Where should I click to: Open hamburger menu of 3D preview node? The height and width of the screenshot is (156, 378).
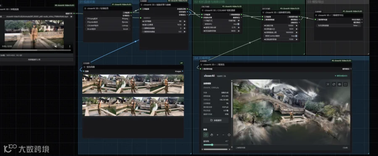click(201, 64)
